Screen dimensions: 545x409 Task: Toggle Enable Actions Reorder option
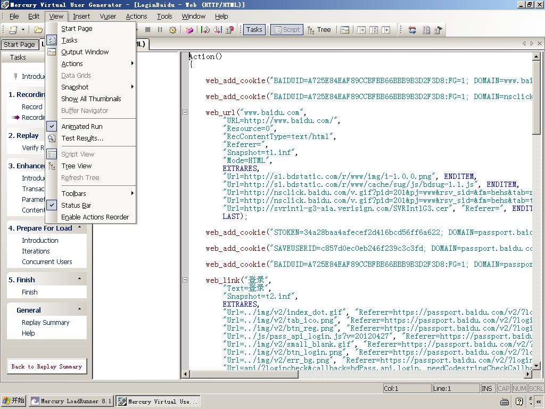95,217
